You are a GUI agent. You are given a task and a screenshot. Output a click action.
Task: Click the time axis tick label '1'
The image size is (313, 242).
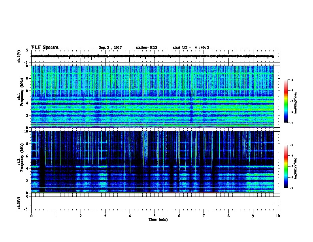coord(56,216)
